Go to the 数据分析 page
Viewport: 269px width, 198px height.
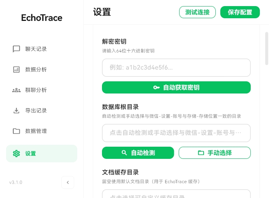click(36, 70)
